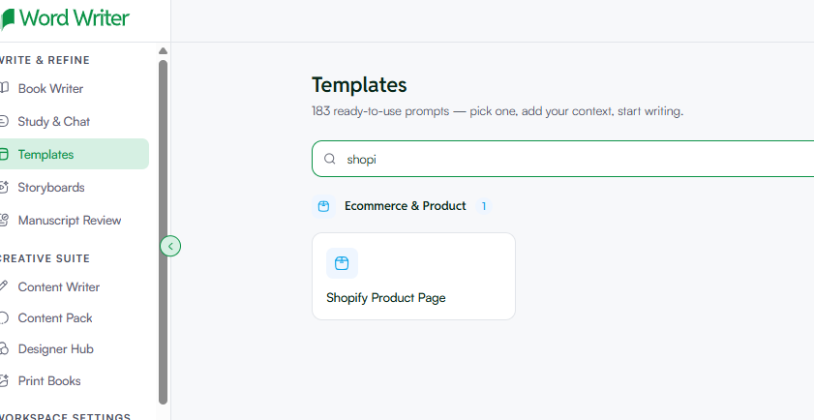Click the Manuscript Review icon

[4, 220]
